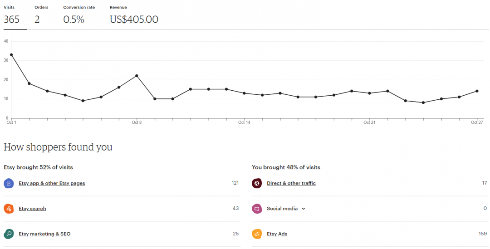The height and width of the screenshot is (249, 490).
Task: Click the blue Etsy app "E" icon
Action: 9,183
